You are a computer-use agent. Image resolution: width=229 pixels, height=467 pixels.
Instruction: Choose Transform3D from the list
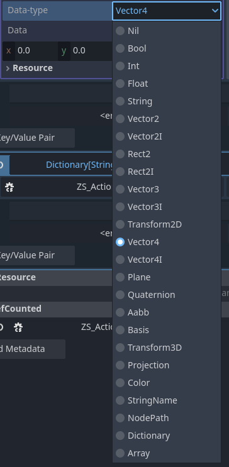pos(167,348)
